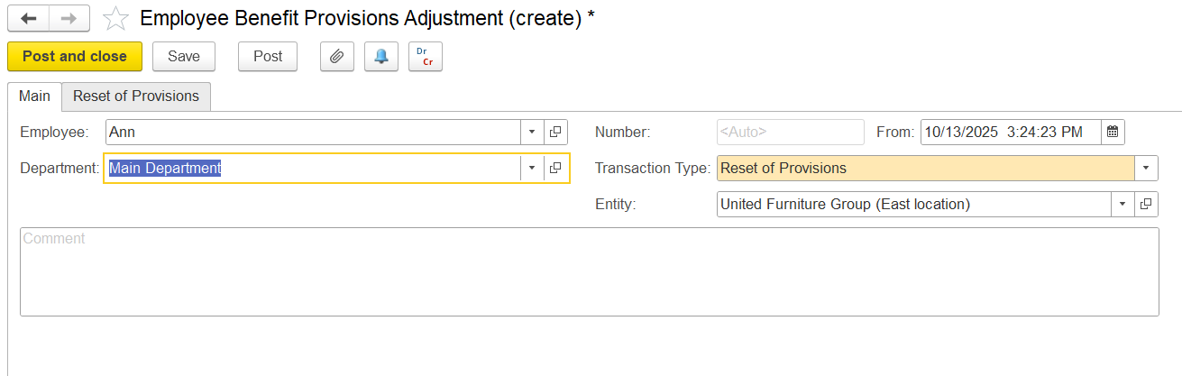Open the Employee record using the open icon

coord(556,132)
